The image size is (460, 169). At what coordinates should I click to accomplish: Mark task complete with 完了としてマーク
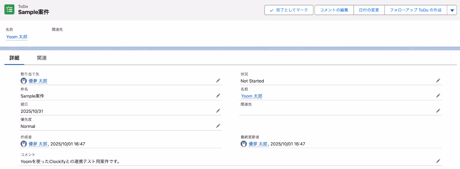pyautogui.click(x=289, y=10)
